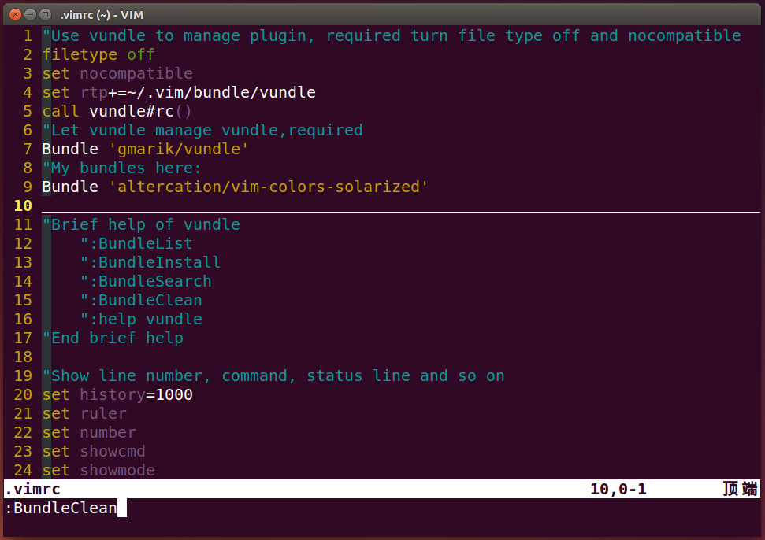
Task: Click ':BundleClean' comment on line 15
Action: pos(141,300)
